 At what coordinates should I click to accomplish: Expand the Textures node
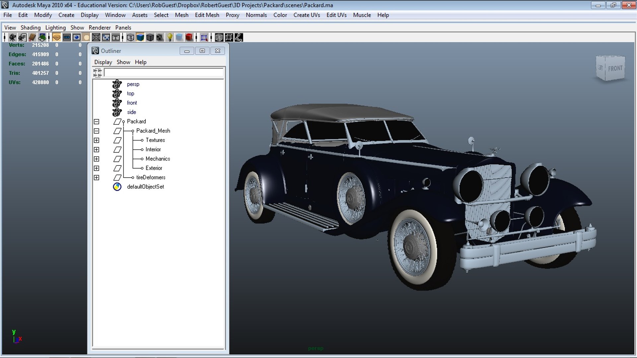pyautogui.click(x=97, y=140)
